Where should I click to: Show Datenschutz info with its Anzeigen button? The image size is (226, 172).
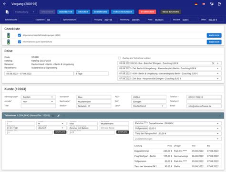pos(214,42)
